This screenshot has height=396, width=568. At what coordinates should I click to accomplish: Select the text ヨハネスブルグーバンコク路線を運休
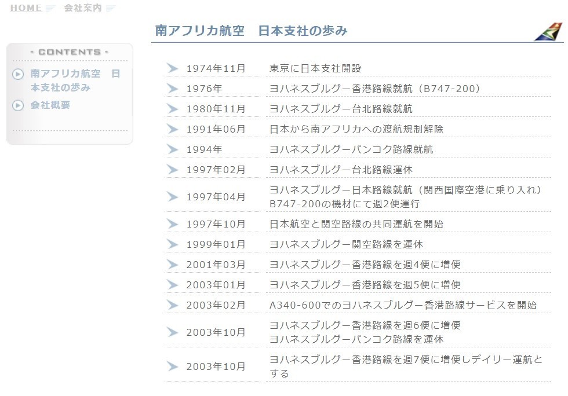[x=356, y=339]
